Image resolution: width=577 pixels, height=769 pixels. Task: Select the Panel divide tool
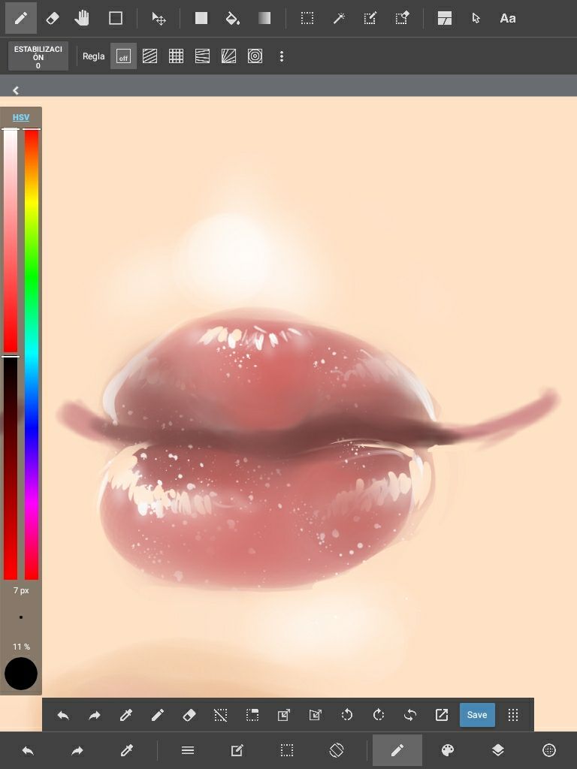(x=445, y=18)
